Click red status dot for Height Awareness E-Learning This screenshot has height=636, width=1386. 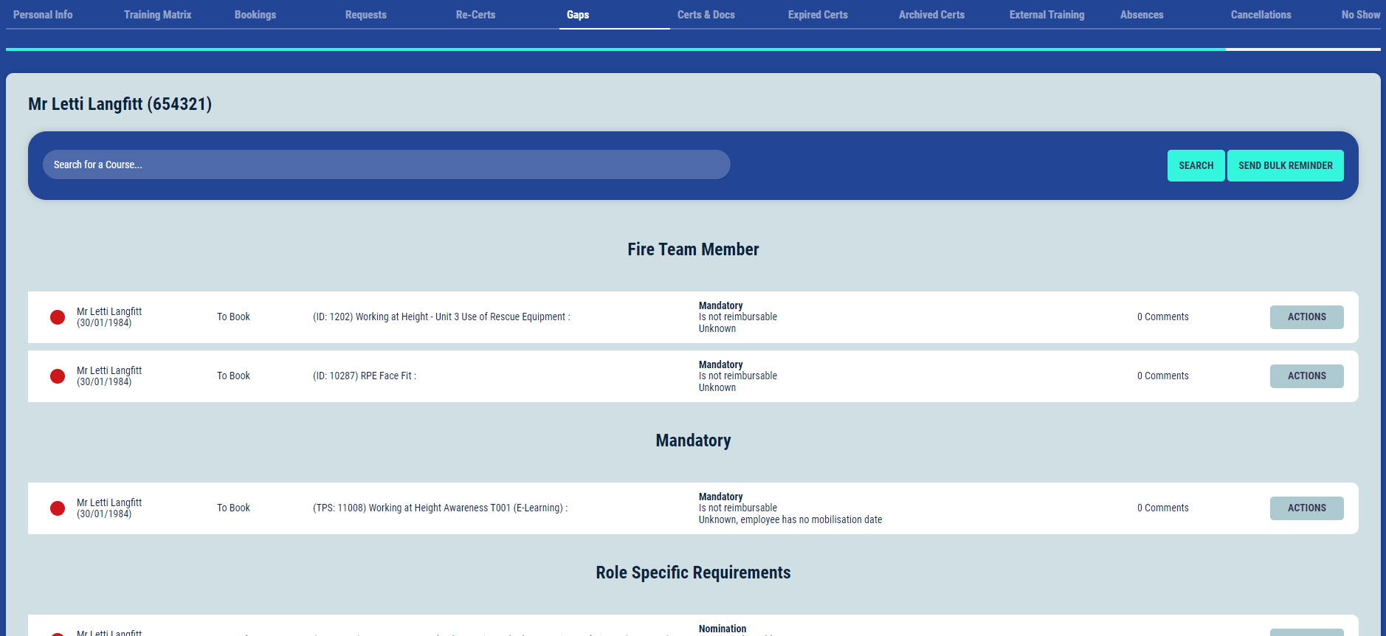[x=58, y=508]
